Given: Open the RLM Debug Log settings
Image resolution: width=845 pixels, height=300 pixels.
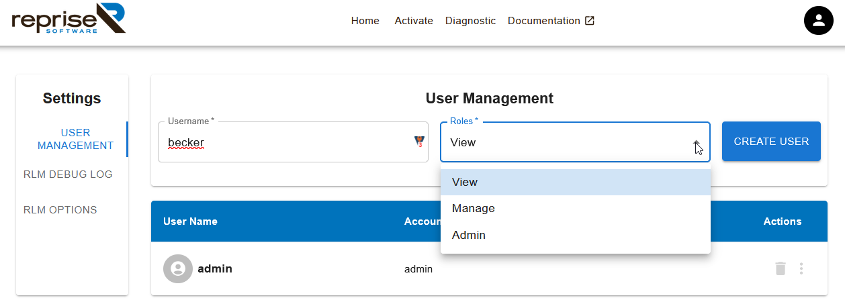Looking at the screenshot, I should 68,174.
